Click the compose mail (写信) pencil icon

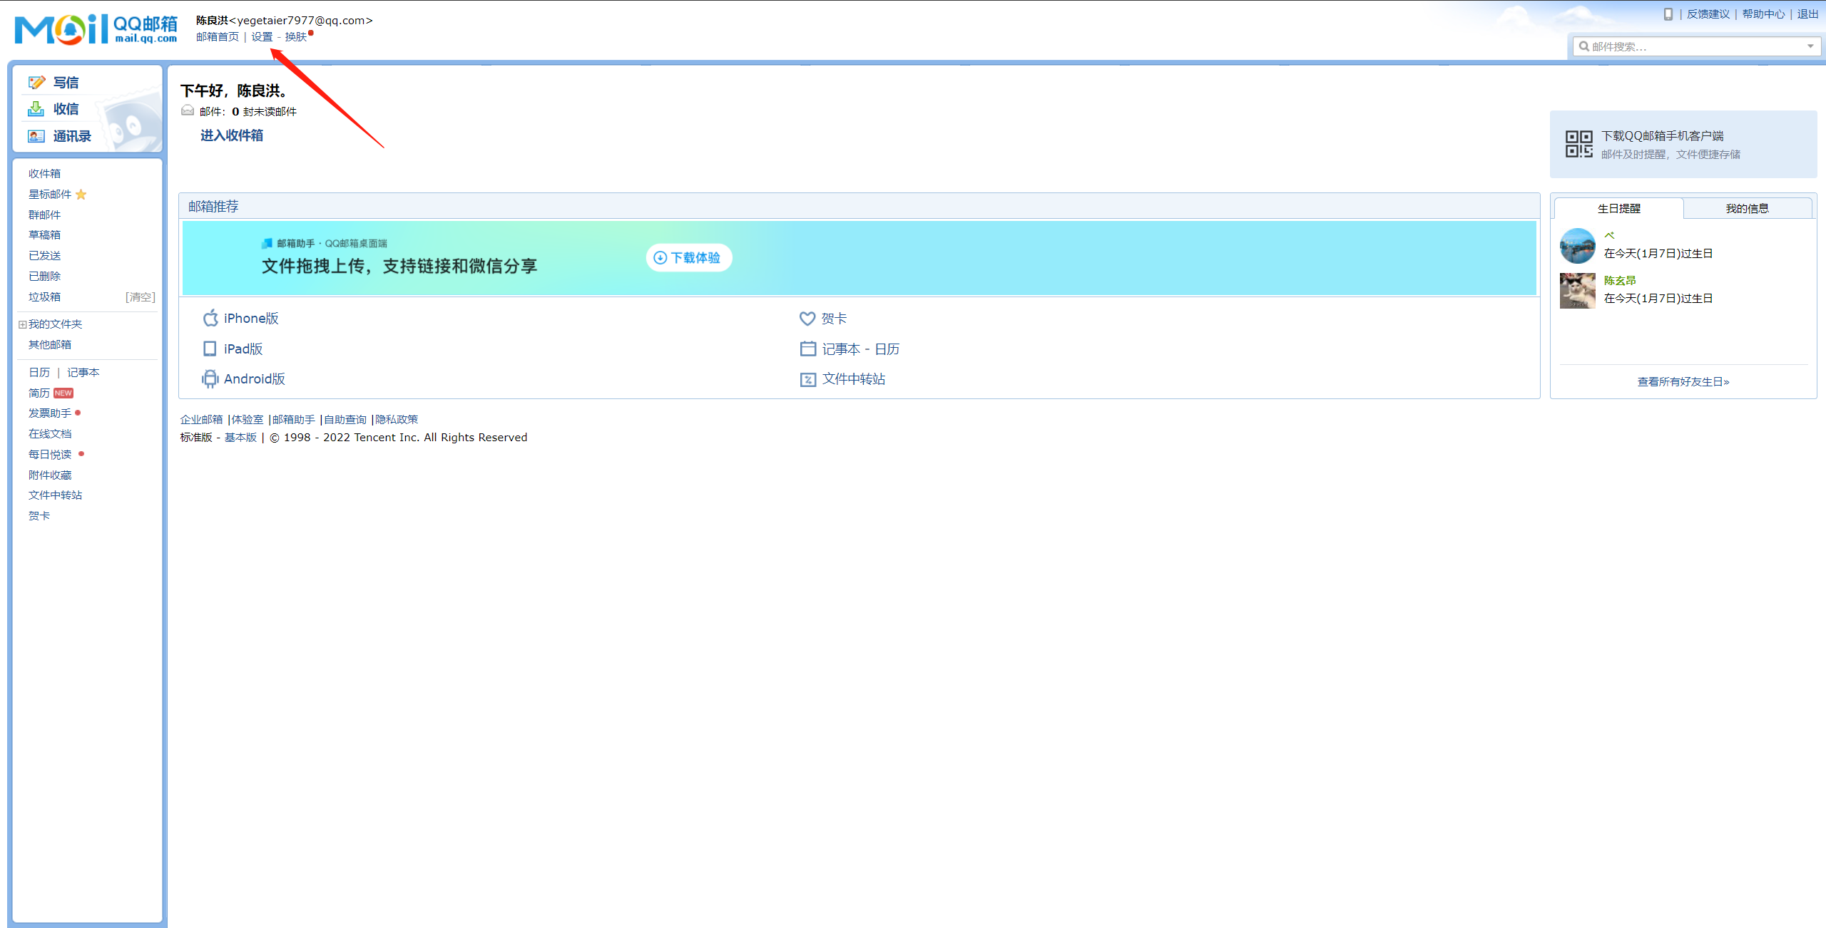(x=36, y=83)
